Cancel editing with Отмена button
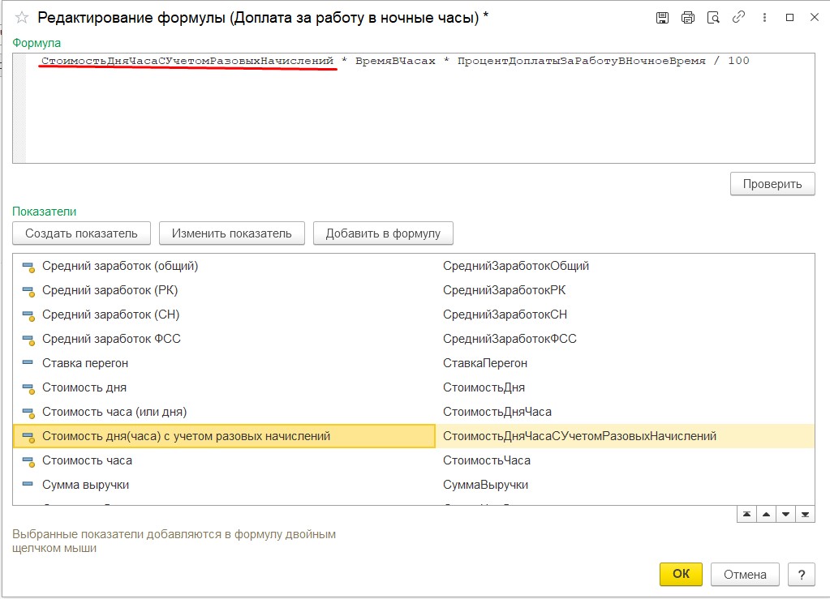830x599 pixels. click(745, 574)
